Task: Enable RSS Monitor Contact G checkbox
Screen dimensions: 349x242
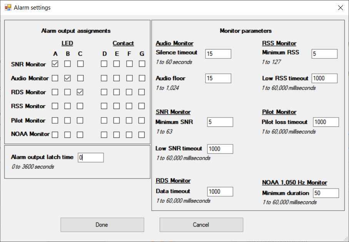Action: [142, 106]
